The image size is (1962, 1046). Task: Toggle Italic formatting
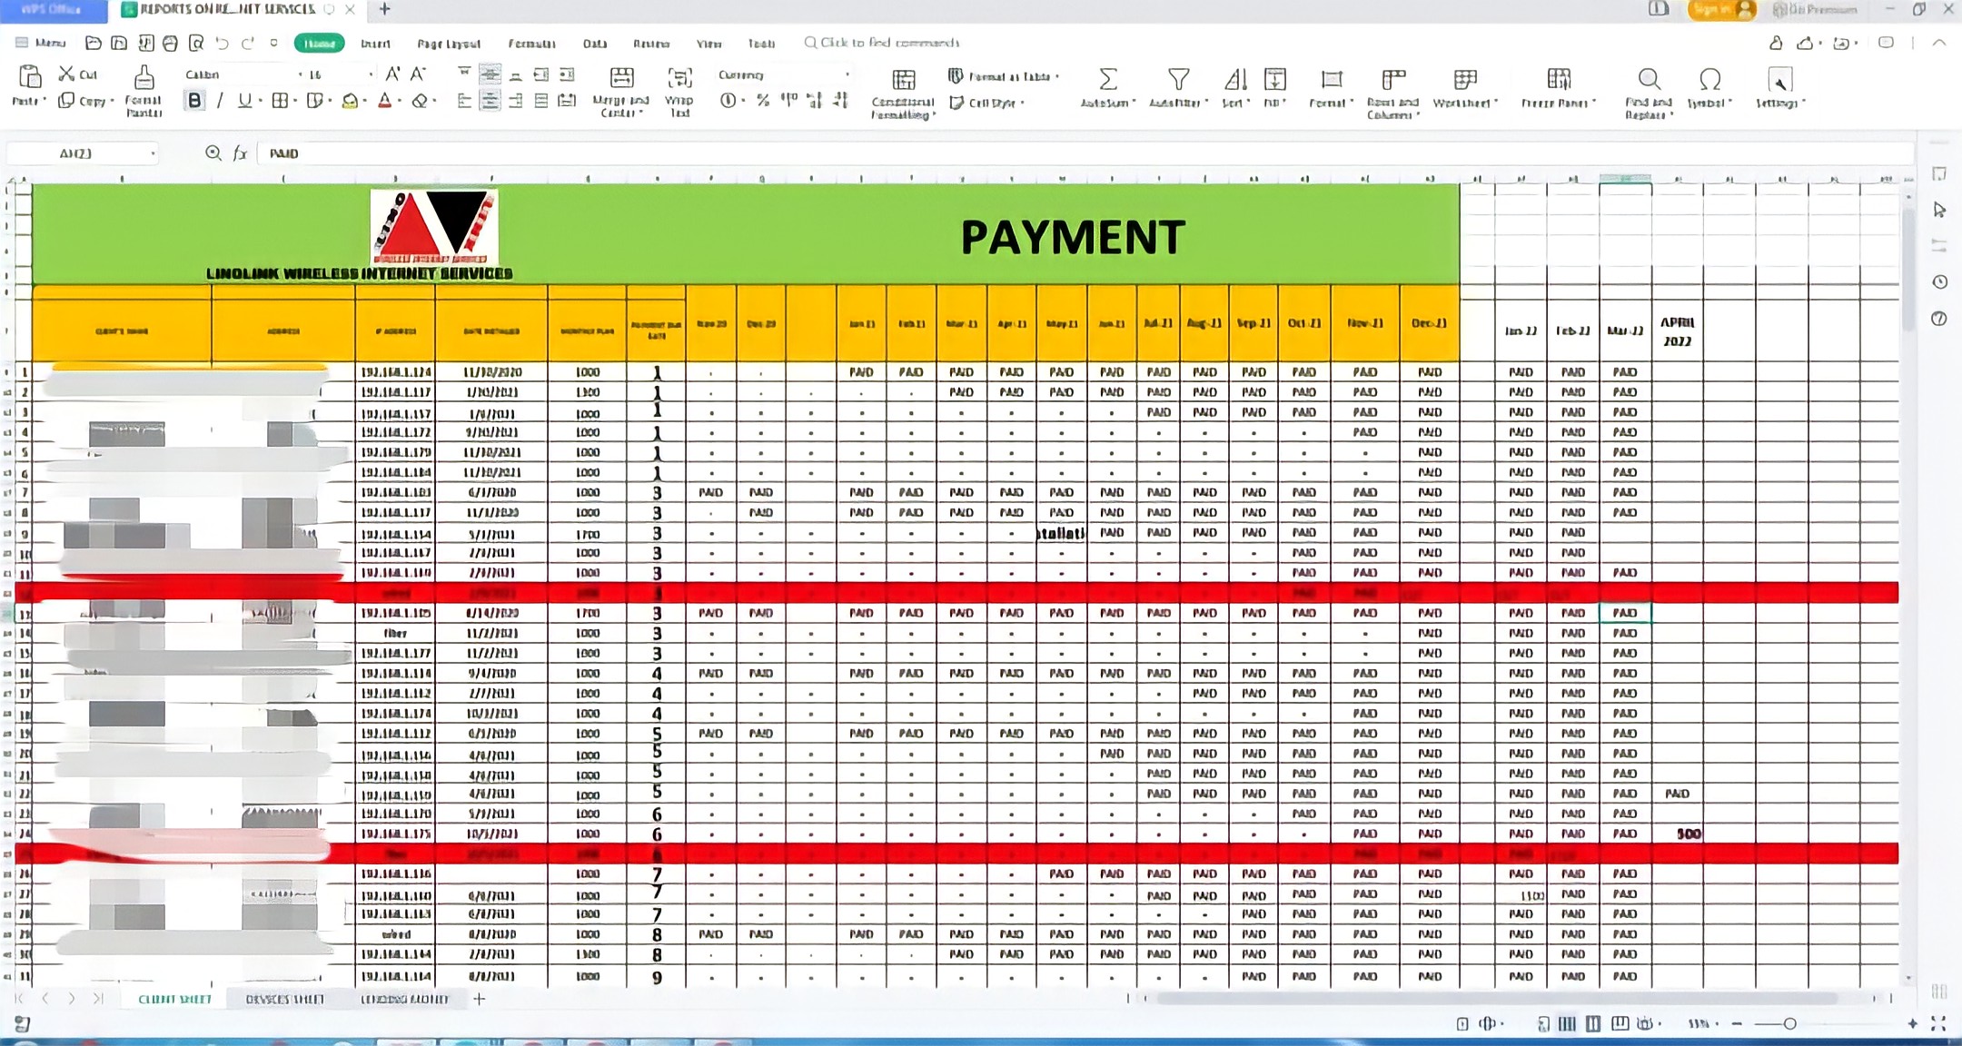[220, 101]
